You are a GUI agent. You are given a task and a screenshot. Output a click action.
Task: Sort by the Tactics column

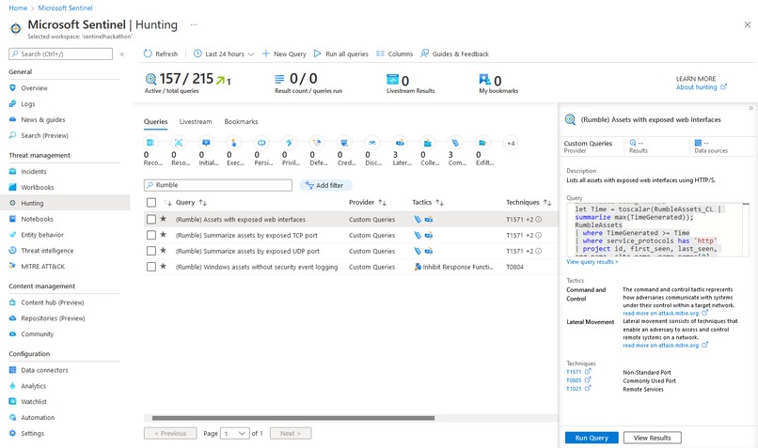[428, 202]
